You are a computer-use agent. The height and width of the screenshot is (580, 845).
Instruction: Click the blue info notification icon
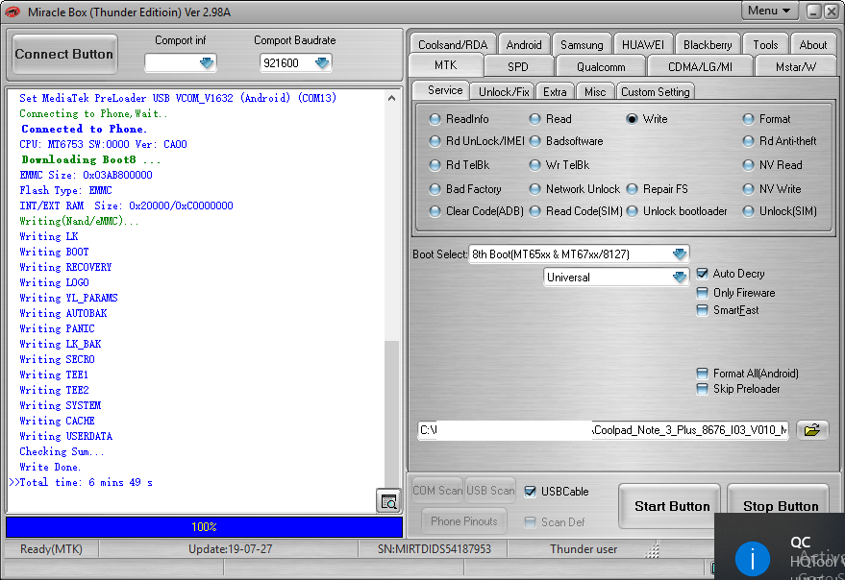click(752, 559)
